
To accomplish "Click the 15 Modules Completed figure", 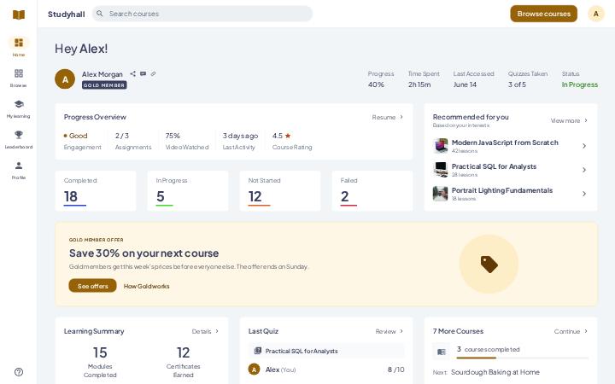I will pyautogui.click(x=100, y=352).
